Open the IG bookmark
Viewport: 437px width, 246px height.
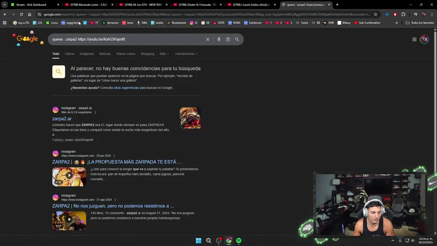click(x=194, y=23)
